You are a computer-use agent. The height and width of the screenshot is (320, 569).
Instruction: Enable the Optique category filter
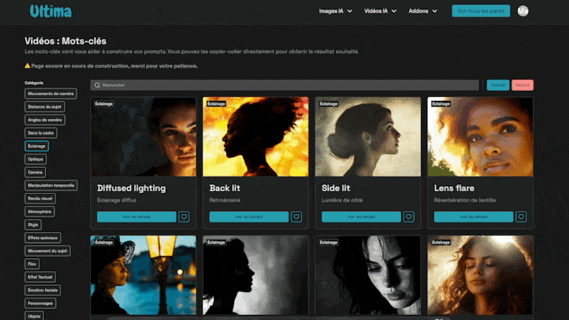tap(36, 159)
